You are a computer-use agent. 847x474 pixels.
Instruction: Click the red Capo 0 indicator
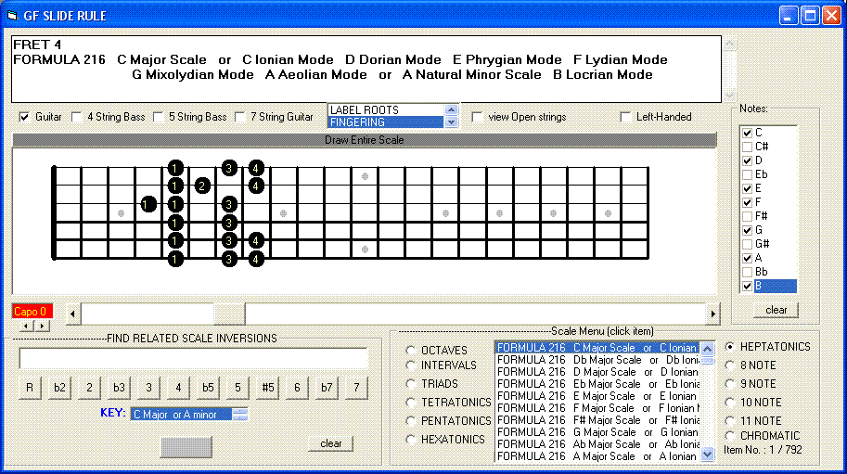point(32,312)
